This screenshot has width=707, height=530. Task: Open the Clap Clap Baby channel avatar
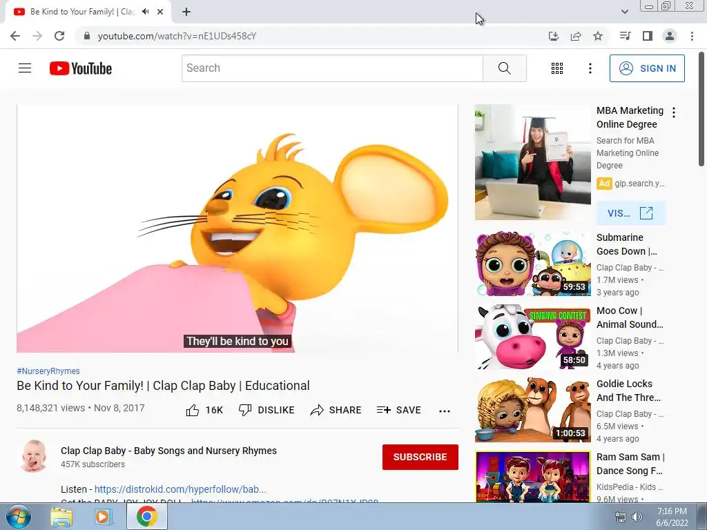(x=34, y=457)
